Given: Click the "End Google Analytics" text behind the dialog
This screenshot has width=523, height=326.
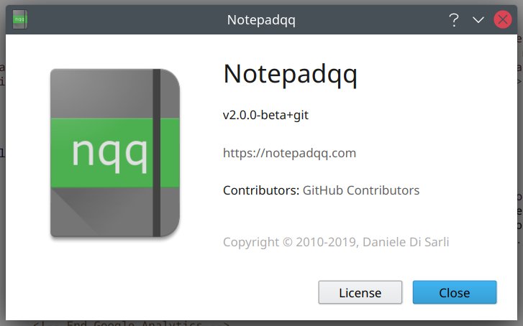Looking at the screenshot, I should pos(133,323).
